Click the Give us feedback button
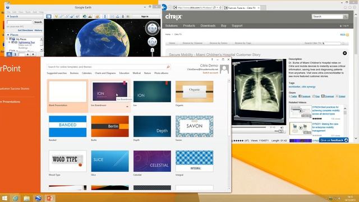Screen dimensions: 359x202 coord(334,140)
